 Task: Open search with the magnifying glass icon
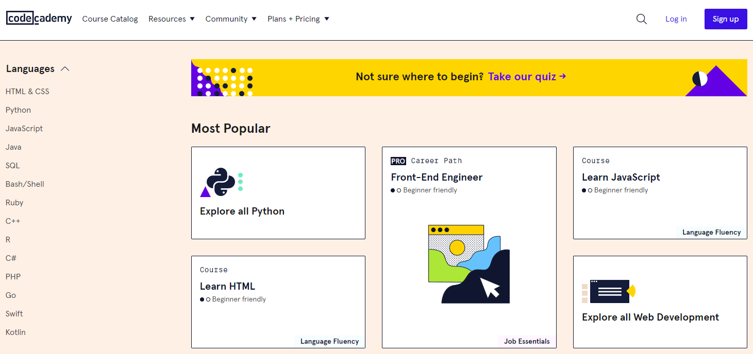[641, 19]
